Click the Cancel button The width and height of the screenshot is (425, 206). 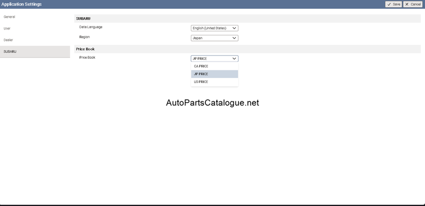coord(413,4)
